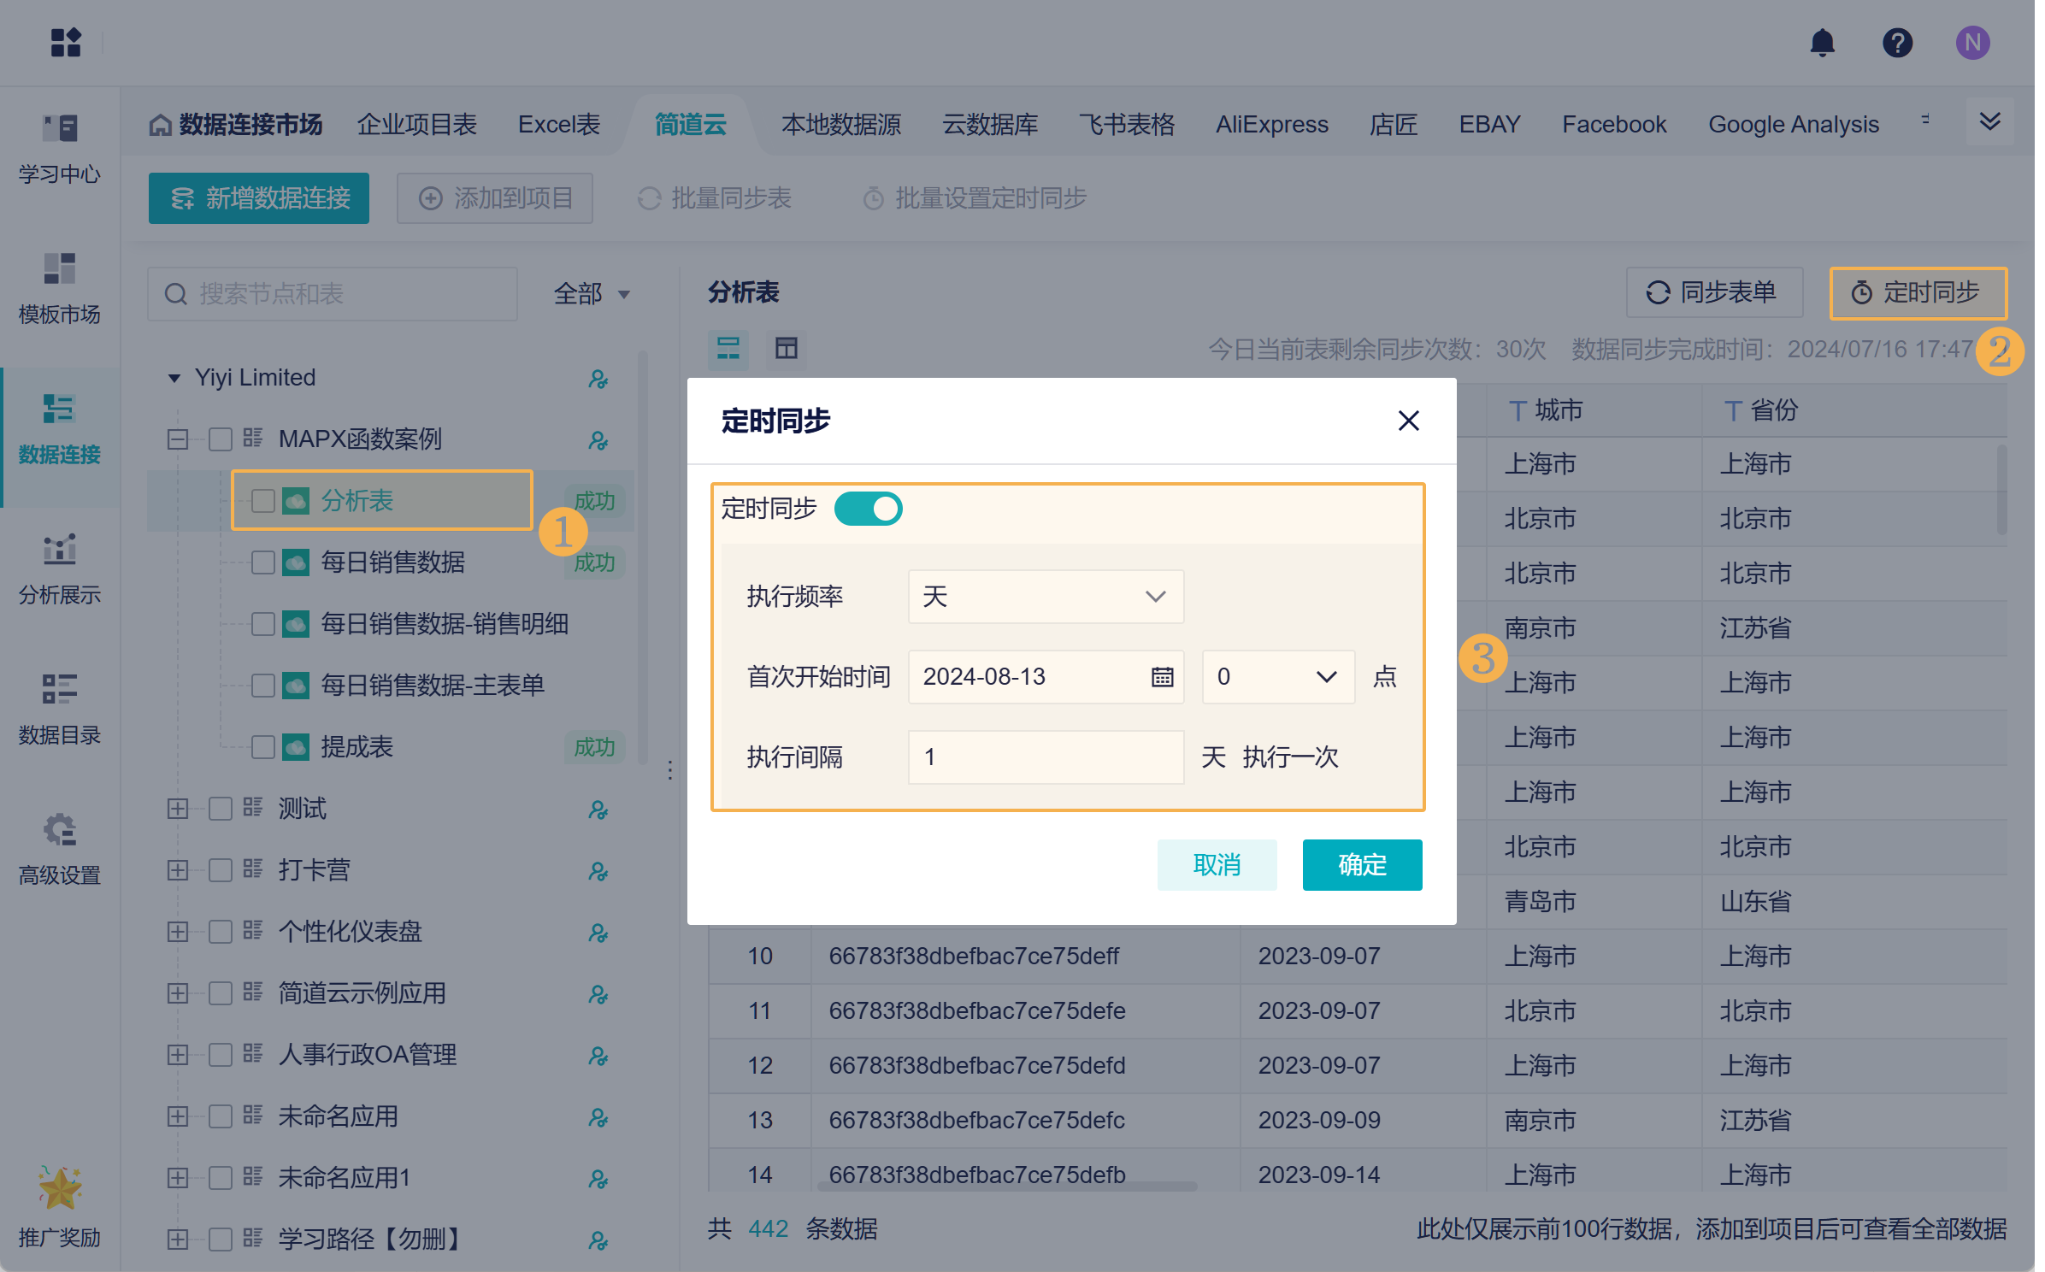The height and width of the screenshot is (1272, 2045).
Task: Open the 执行频率 dropdown
Action: pyautogui.click(x=1046, y=597)
